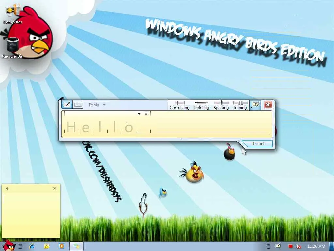Play the Deleting gesture demo
The width and height of the screenshot is (334, 251).
coord(201,105)
